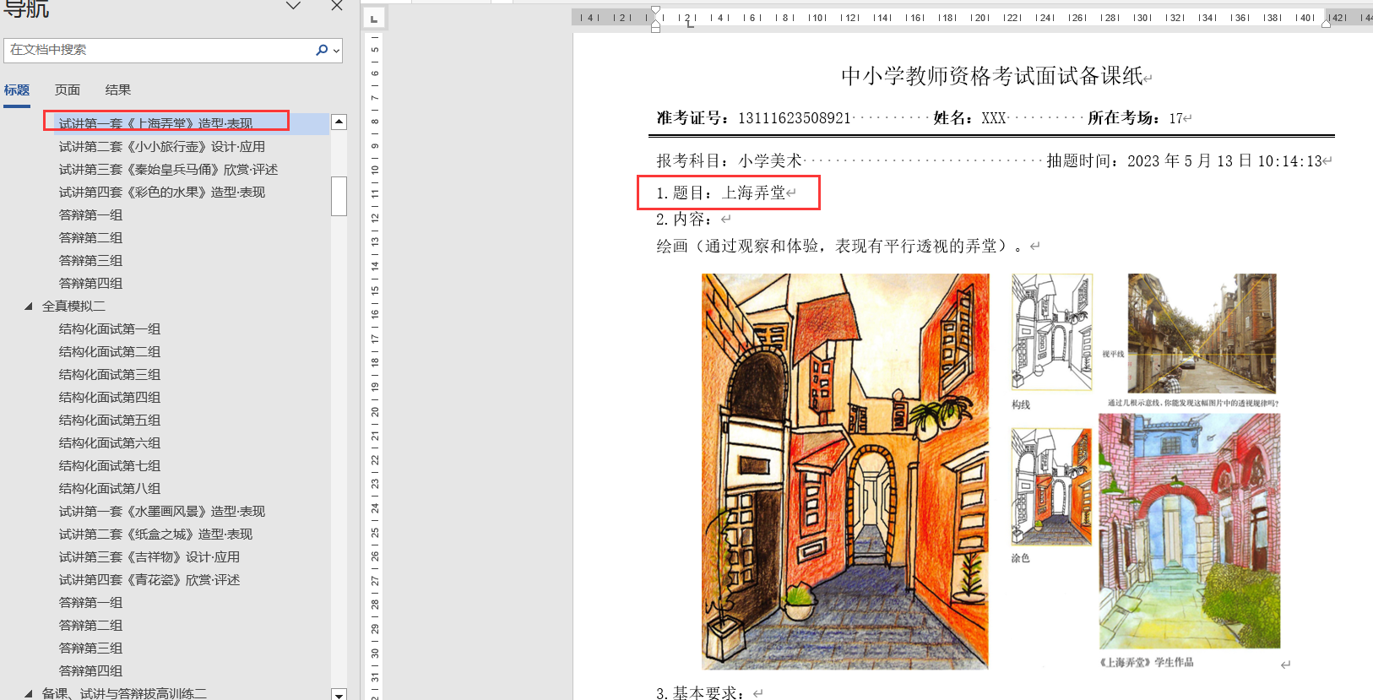
Task: Switch to the 结果 tab
Action: point(117,90)
